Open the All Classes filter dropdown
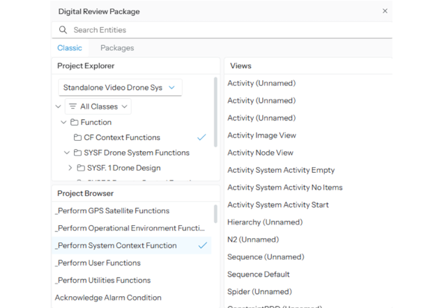Viewport: 435px width, 308px height. point(98,107)
